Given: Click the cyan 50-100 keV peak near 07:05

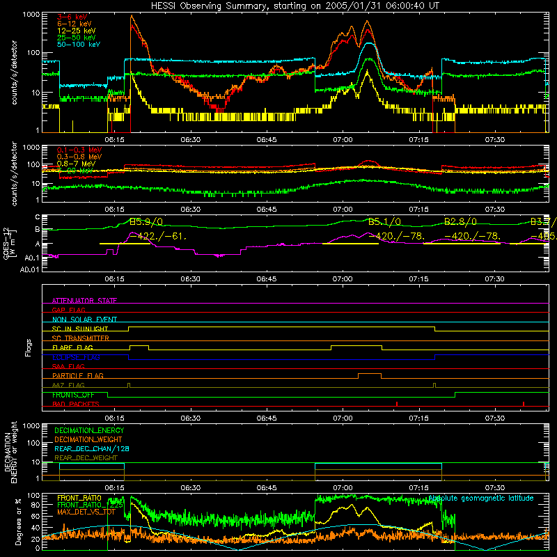Looking at the screenshot, I should (x=370, y=43).
